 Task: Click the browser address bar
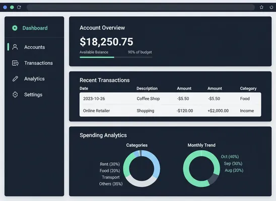click(x=141, y=7)
